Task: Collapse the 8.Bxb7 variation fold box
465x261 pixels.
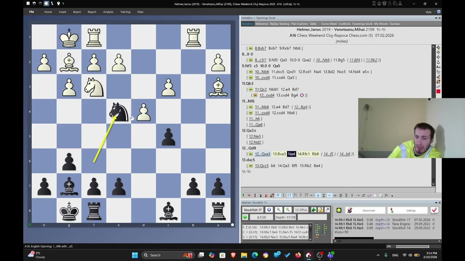Action: coord(251,48)
